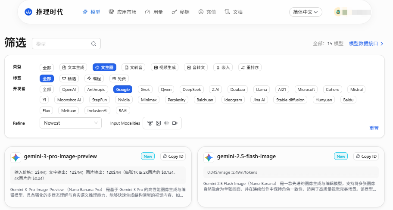Select the text input modality icon

pyautogui.click(x=150, y=123)
